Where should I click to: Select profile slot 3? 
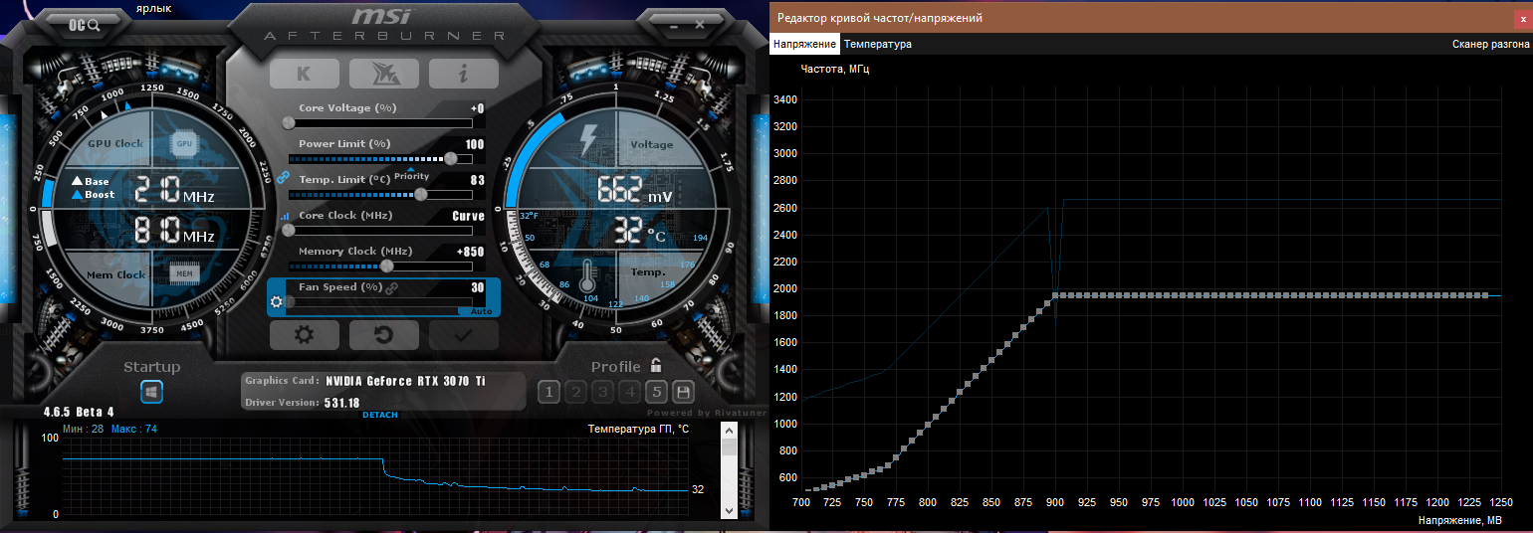pos(601,392)
